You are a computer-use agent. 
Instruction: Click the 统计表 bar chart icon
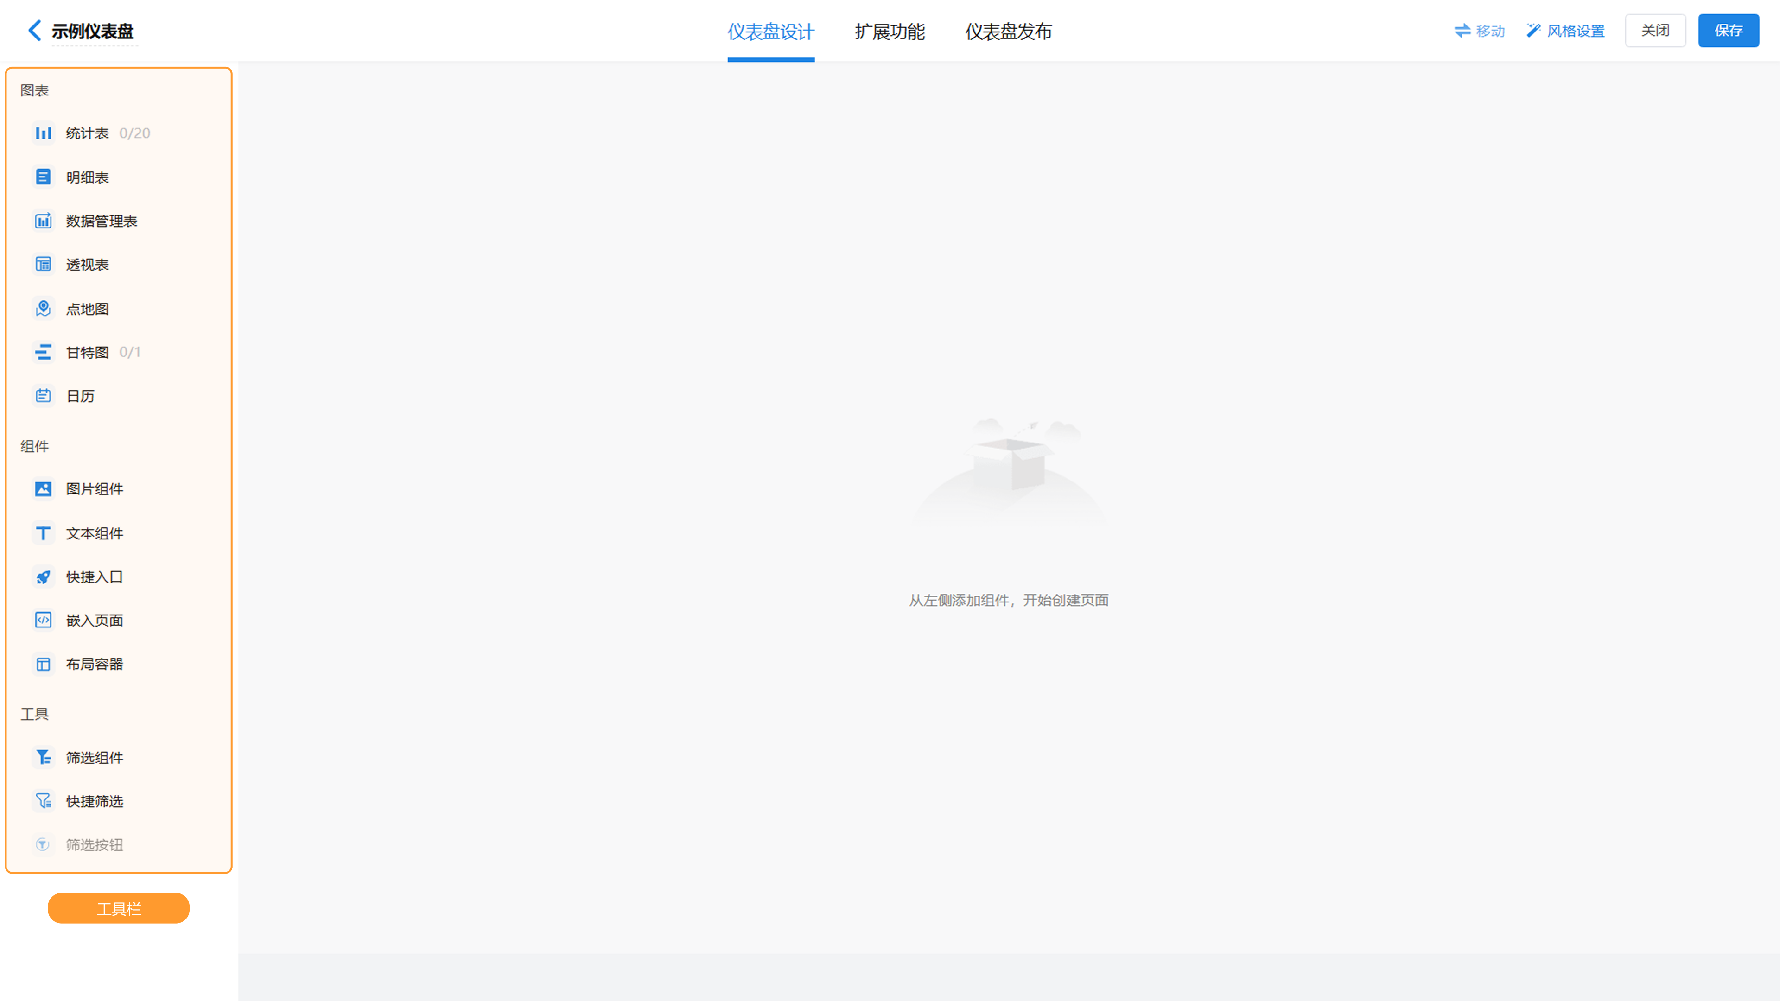tap(43, 133)
